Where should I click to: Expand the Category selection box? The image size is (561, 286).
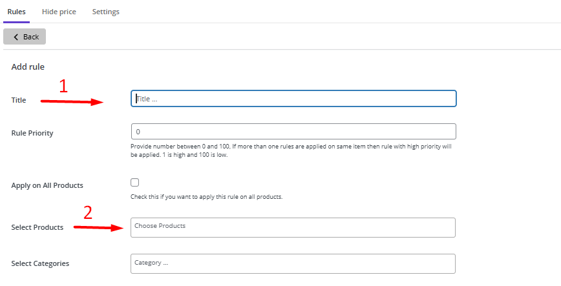pos(293,263)
